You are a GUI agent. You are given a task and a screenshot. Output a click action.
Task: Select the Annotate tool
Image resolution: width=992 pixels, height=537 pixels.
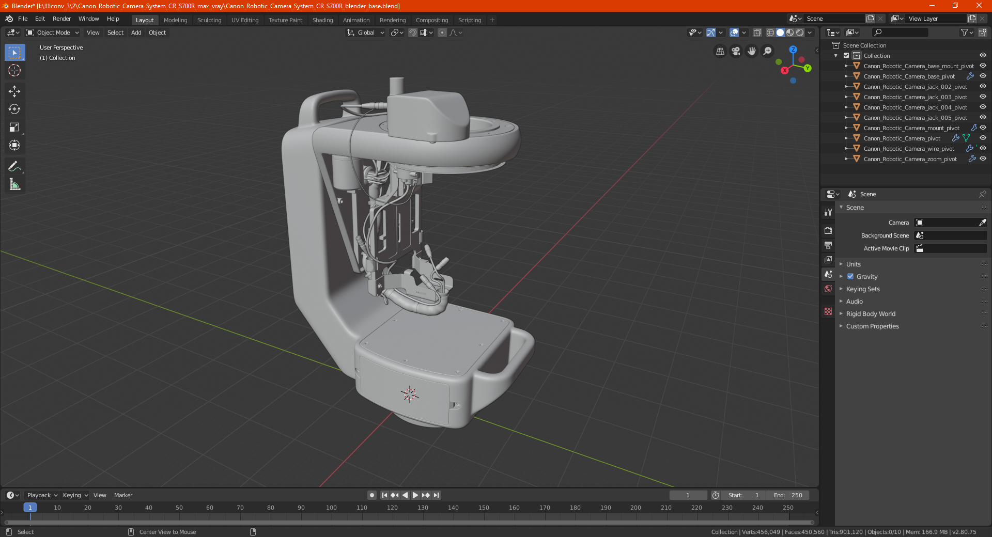[14, 166]
